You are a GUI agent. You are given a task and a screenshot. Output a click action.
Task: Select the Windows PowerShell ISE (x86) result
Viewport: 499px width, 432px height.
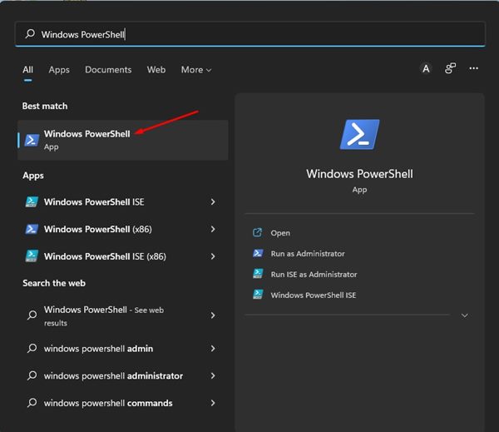click(123, 256)
